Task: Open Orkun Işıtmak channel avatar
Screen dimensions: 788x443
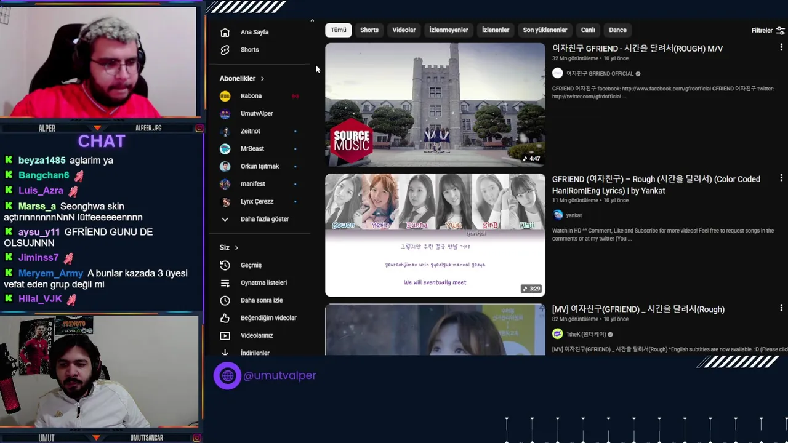Action: coord(225,166)
